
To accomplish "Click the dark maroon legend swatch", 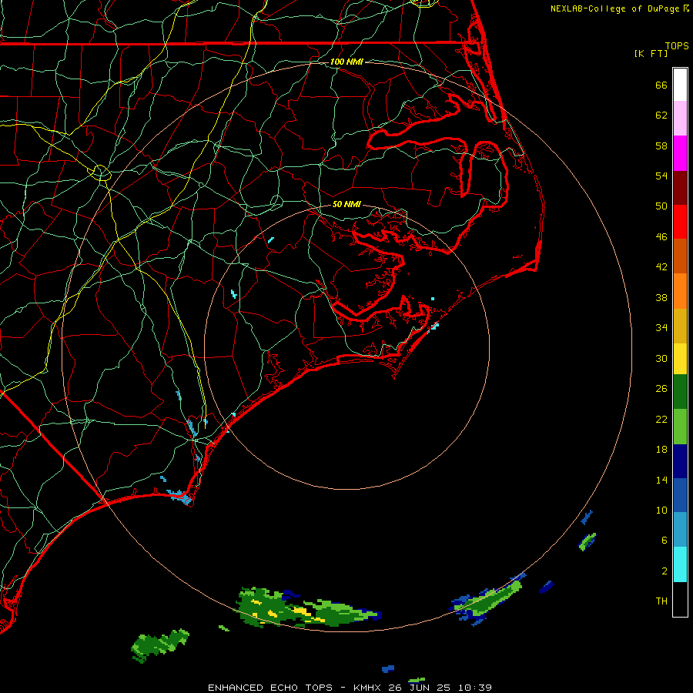I will coord(680,187).
